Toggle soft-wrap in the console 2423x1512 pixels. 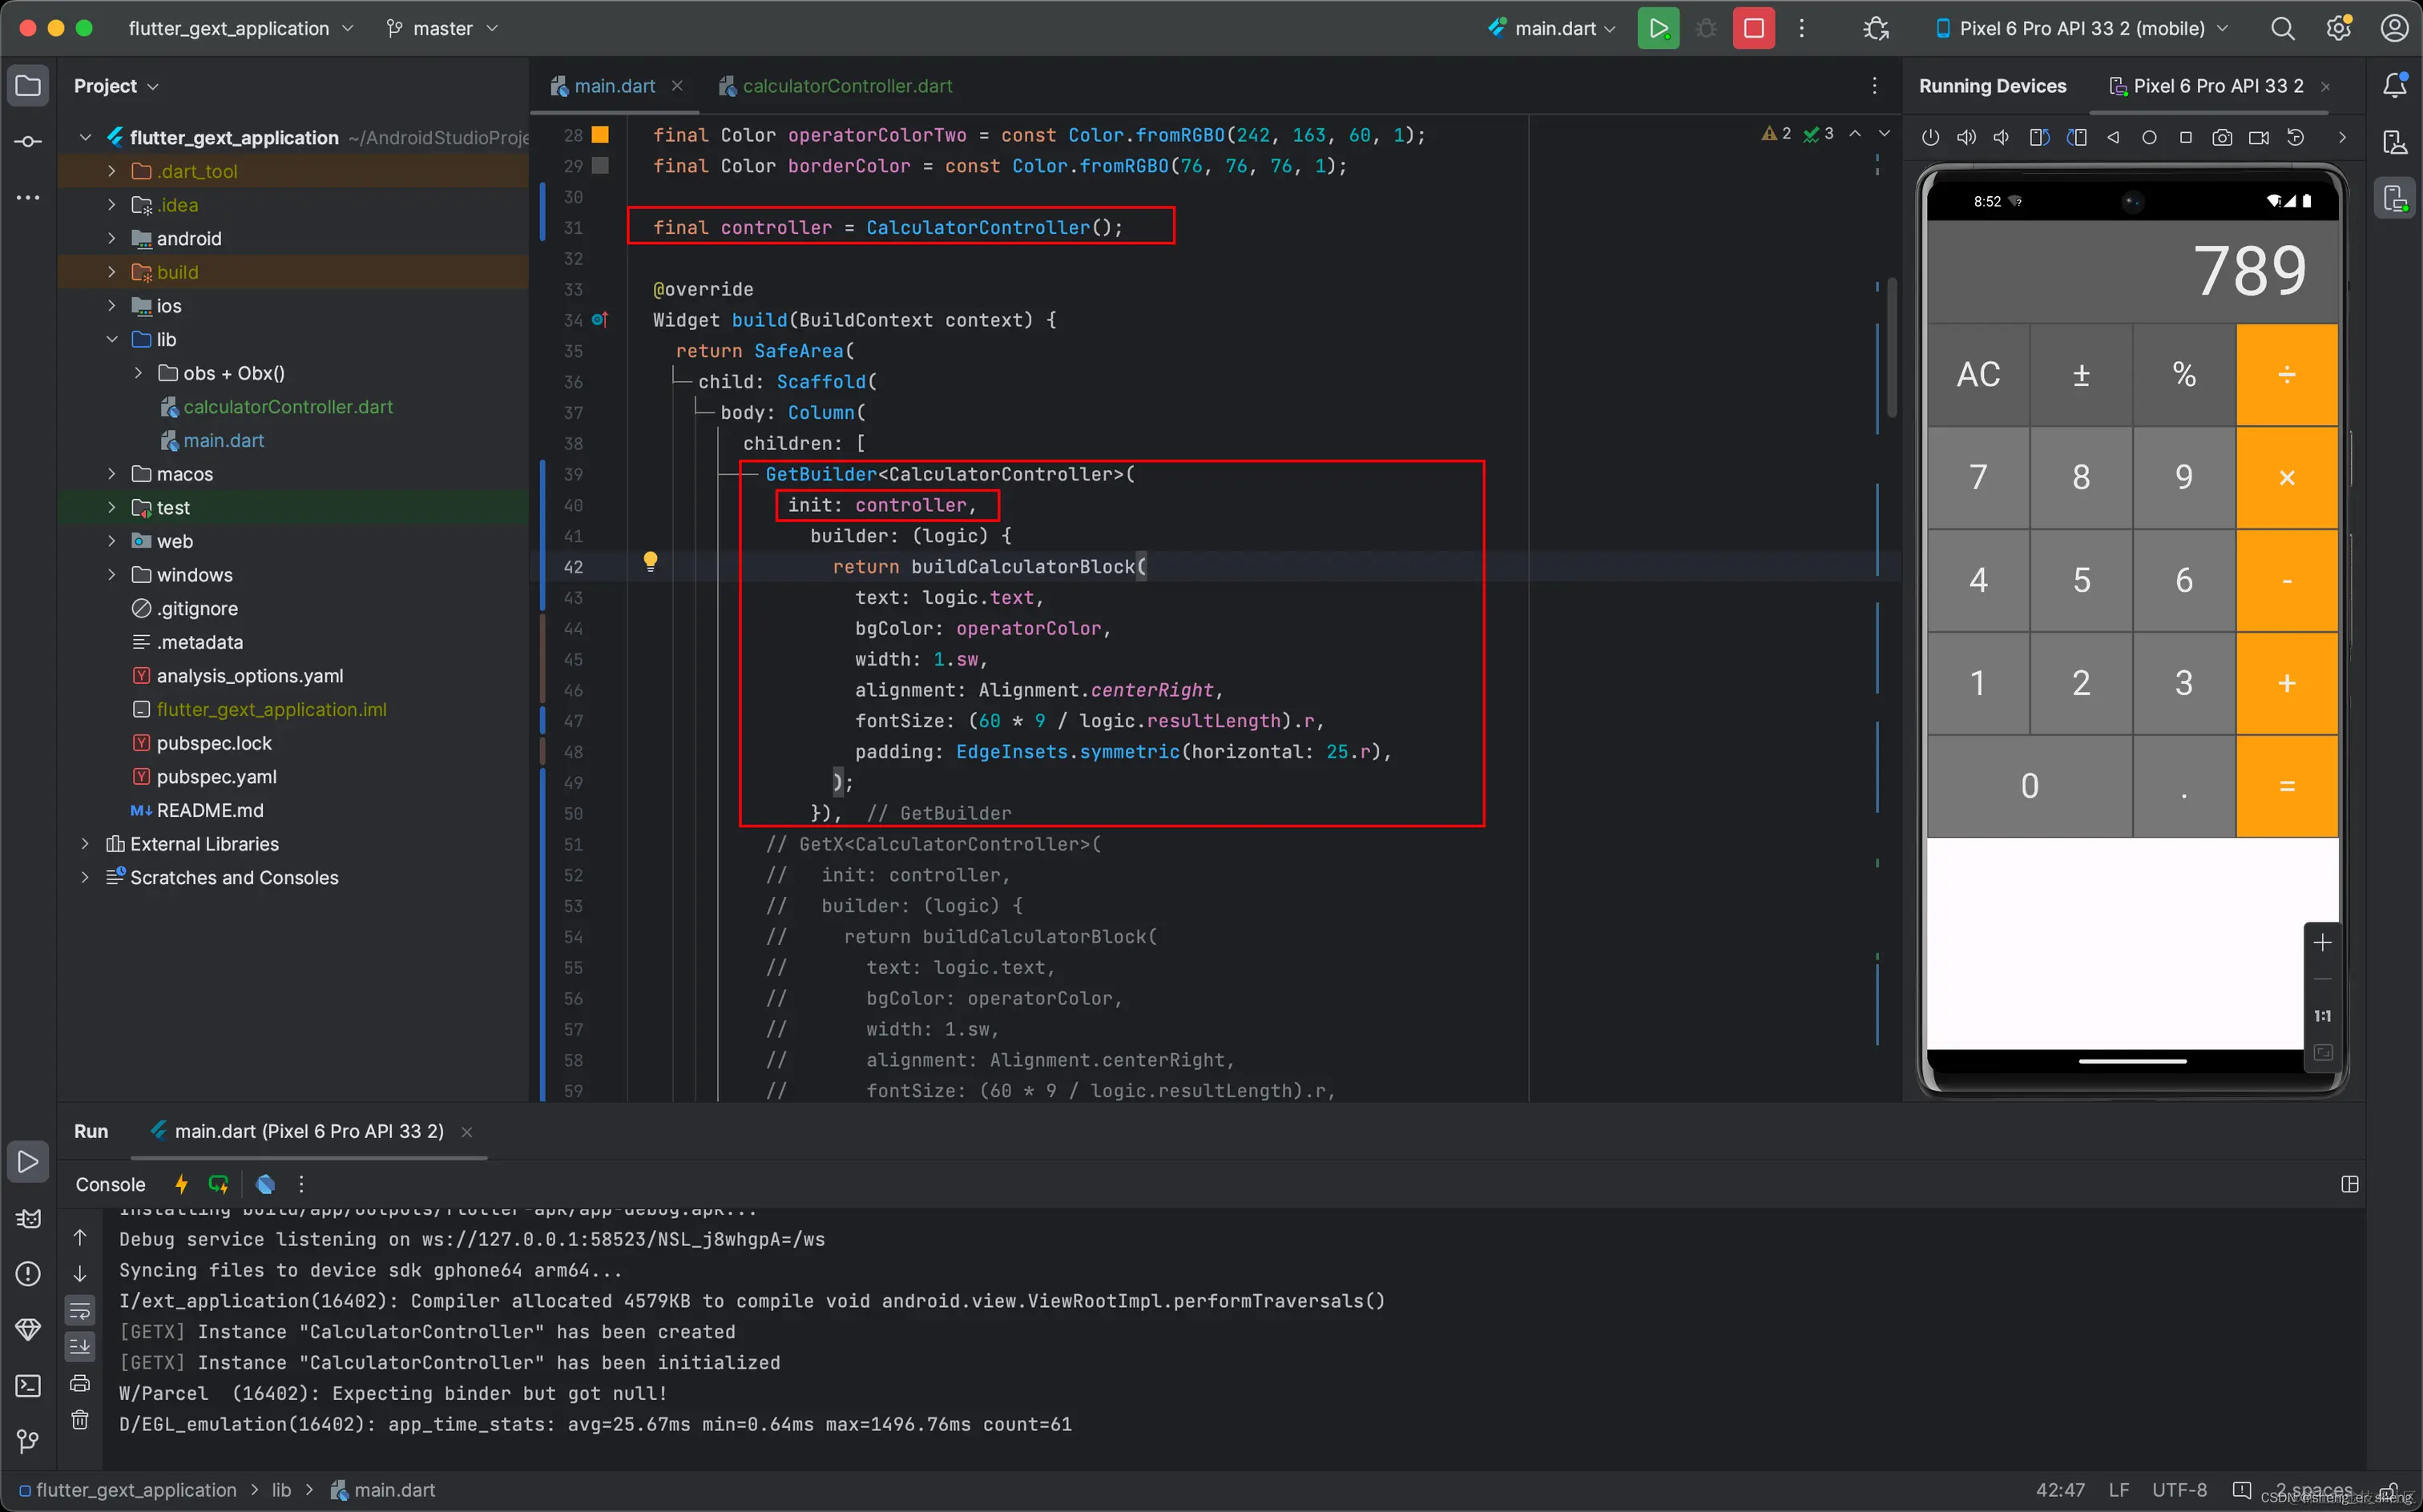tap(80, 1309)
